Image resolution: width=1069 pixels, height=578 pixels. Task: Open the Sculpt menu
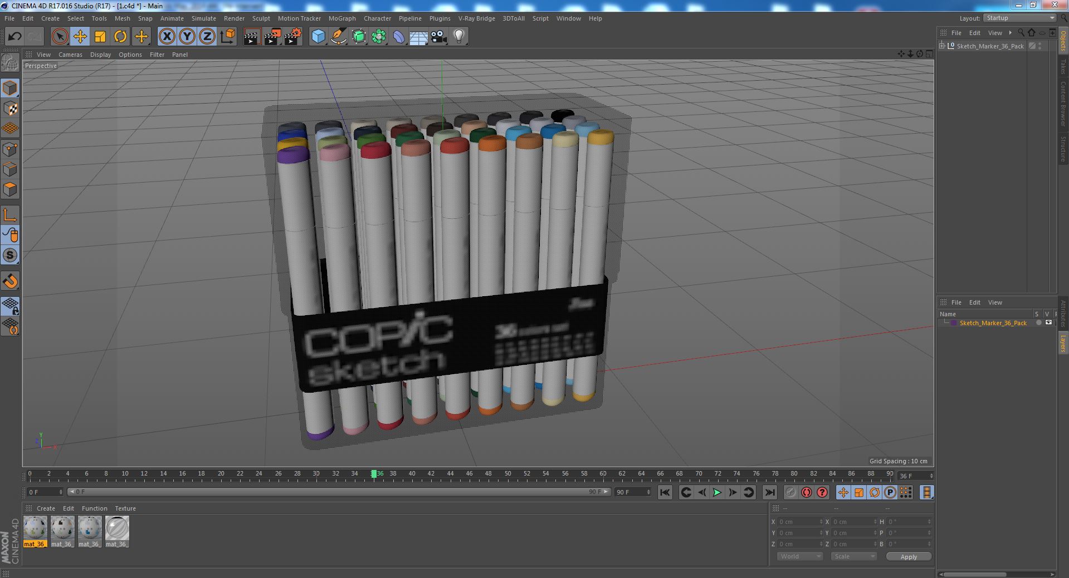261,18
